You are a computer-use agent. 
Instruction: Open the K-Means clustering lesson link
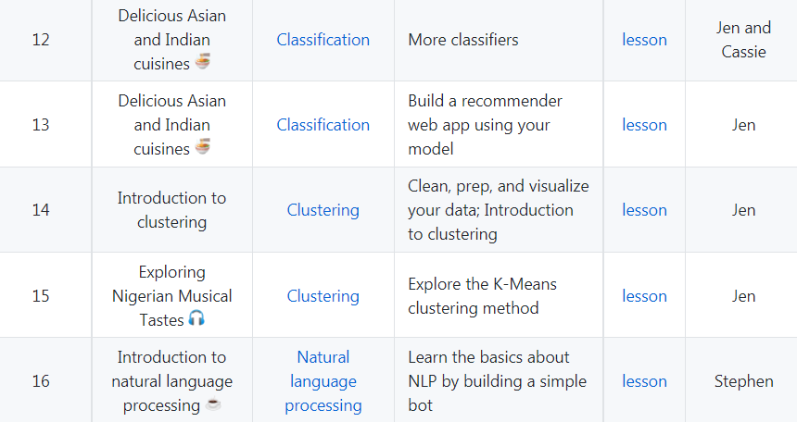tap(644, 296)
